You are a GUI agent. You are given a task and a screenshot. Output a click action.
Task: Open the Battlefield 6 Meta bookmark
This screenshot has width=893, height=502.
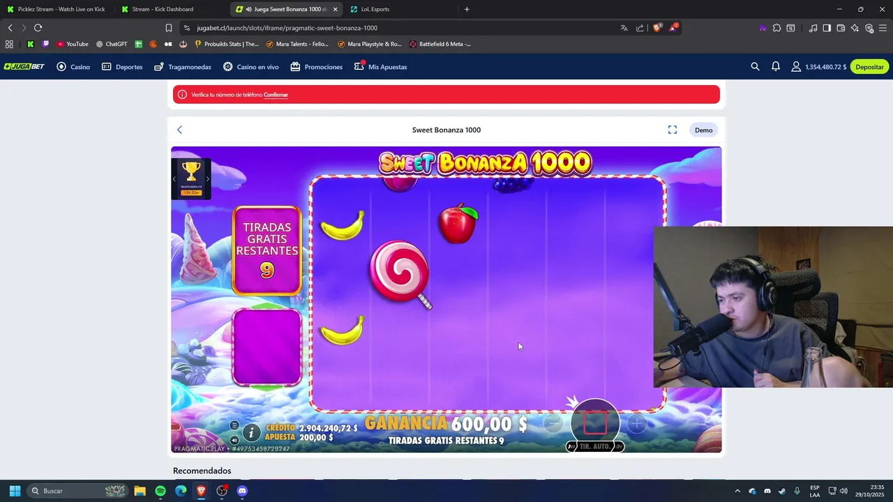tap(440, 44)
